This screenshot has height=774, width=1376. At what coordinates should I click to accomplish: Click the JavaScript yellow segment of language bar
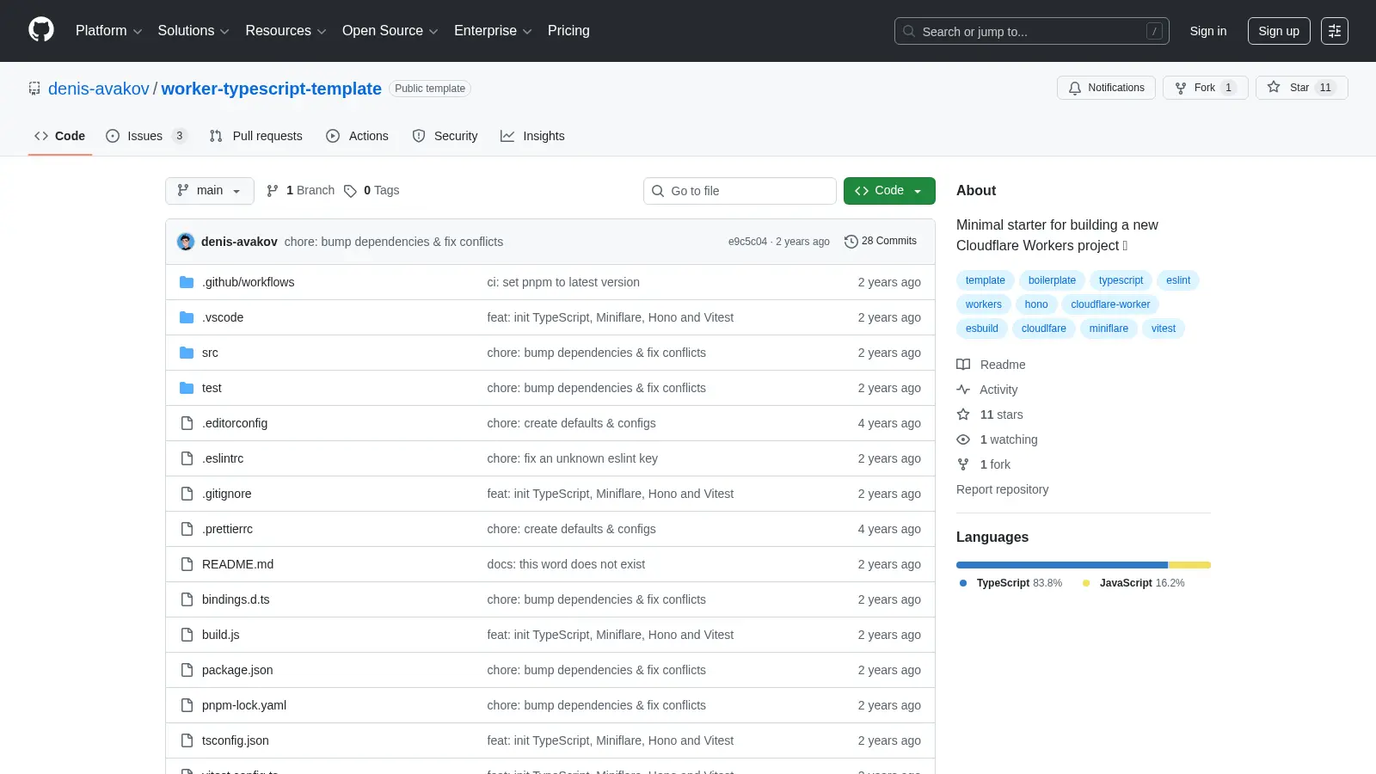(1189, 565)
